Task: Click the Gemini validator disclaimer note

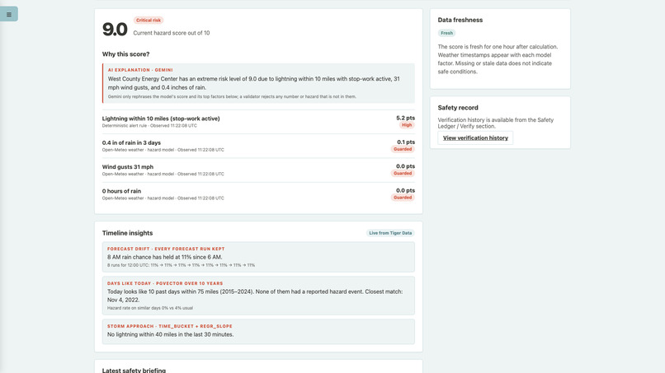Action: coord(232,96)
